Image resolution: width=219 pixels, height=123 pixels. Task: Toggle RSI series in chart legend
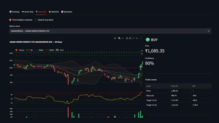click(29, 50)
